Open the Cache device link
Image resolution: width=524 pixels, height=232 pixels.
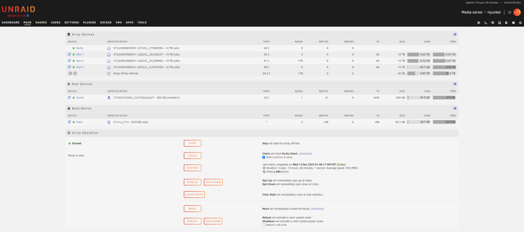[80, 98]
